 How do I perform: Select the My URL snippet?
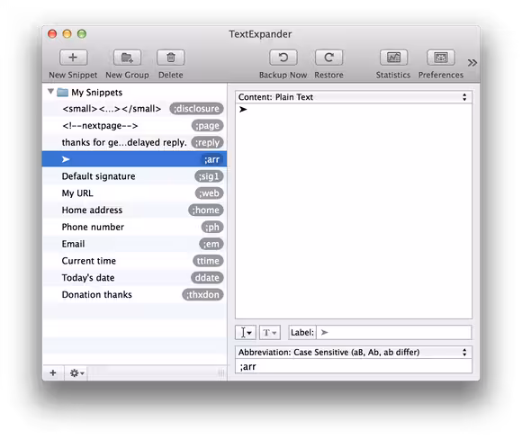134,193
